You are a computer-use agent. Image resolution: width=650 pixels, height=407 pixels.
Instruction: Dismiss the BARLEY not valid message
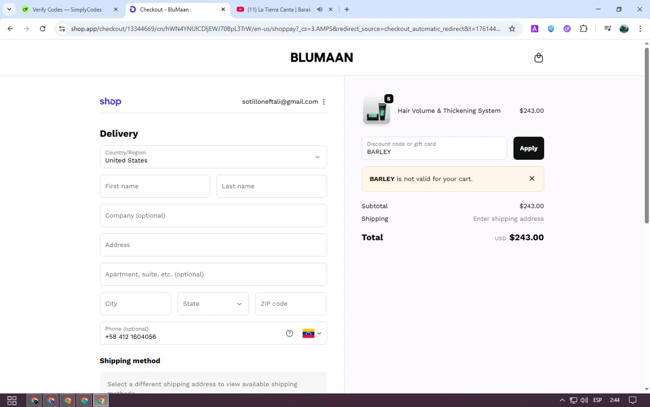pos(532,178)
